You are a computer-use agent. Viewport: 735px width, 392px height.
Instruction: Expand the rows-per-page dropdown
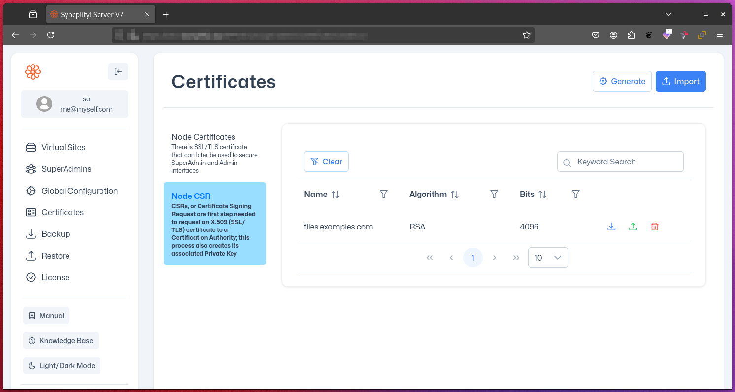pyautogui.click(x=548, y=258)
